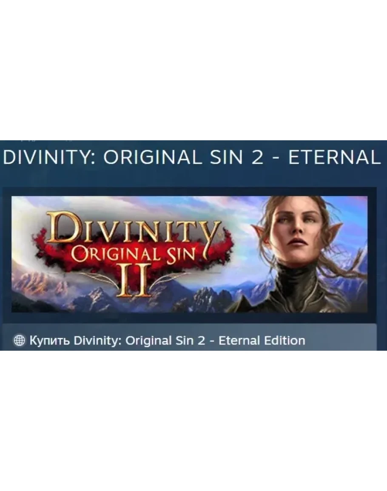Click the page title DIVINITY: ORIGINAL SIN 2
This screenshot has width=387, height=491.
[x=133, y=158]
